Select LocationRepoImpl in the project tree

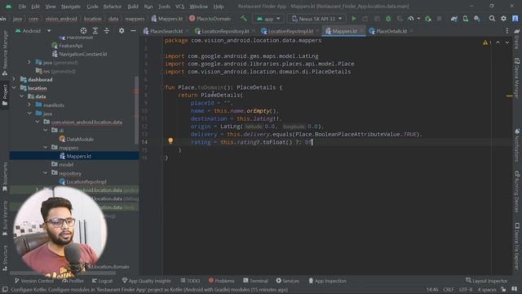82,181
